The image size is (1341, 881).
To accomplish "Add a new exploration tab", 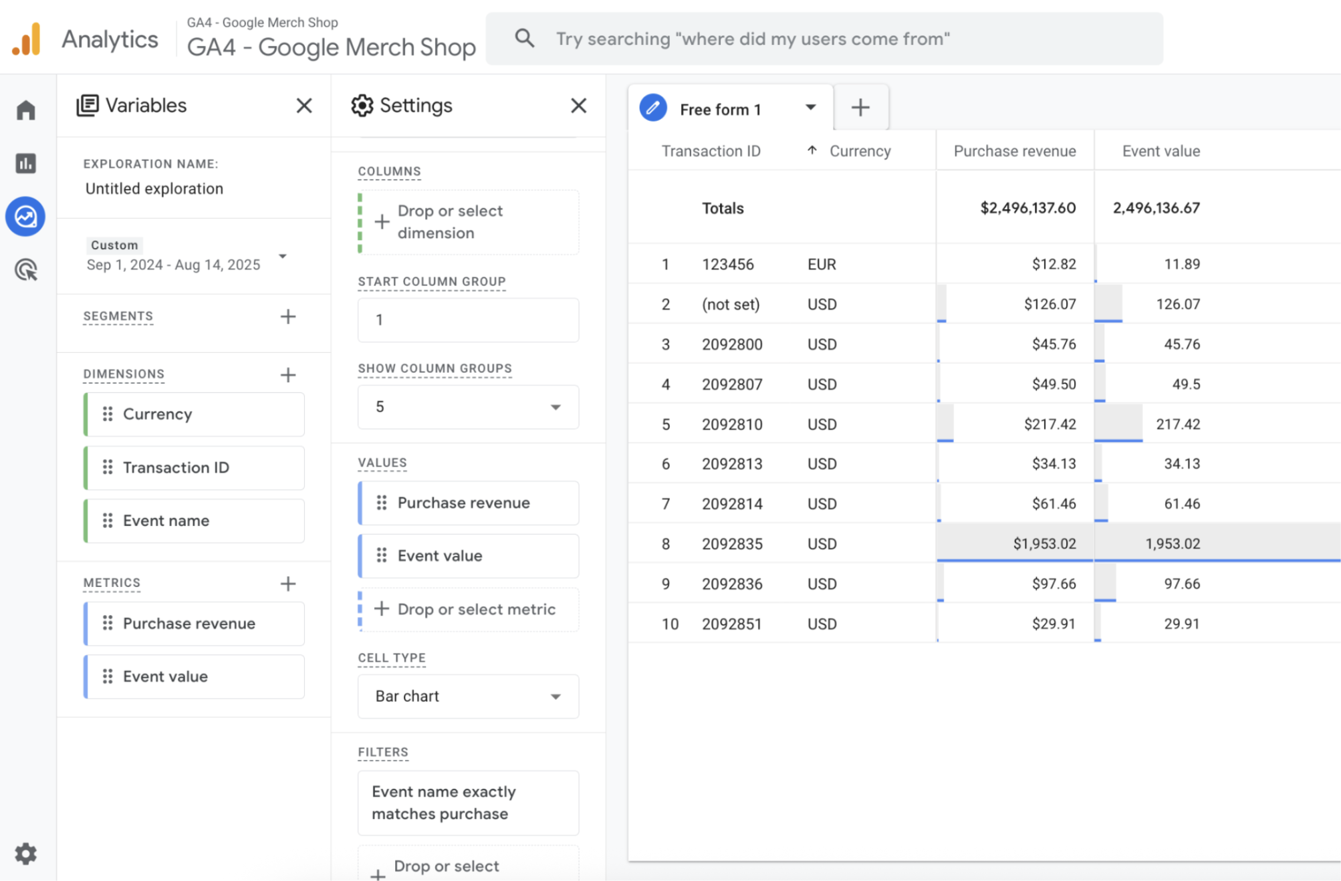I will tap(860, 108).
